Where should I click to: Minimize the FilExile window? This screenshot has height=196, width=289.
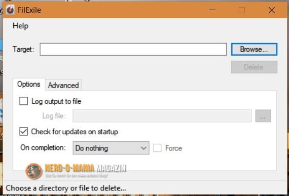pyautogui.click(x=212, y=10)
